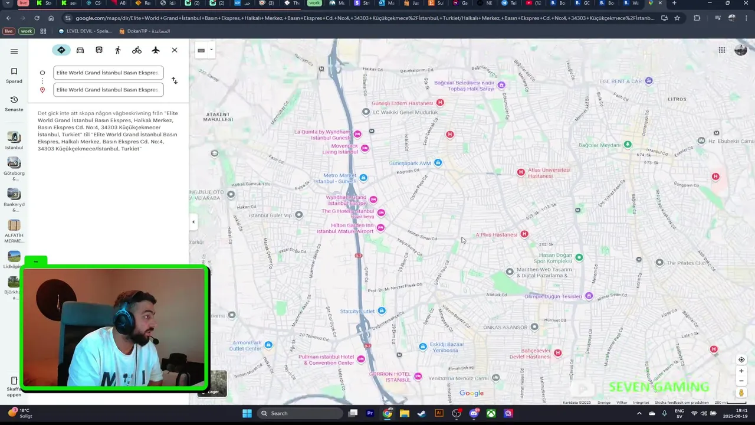
Task: Open Xbox app from taskbar
Action: point(491,413)
